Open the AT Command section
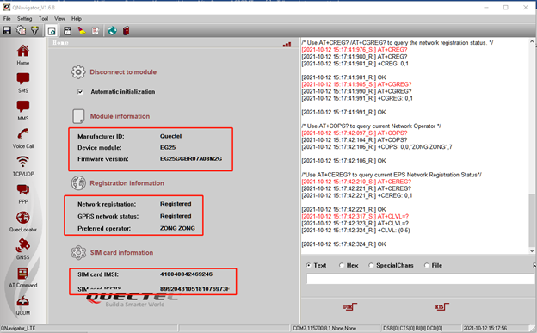This screenshot has height=333, width=537. click(x=23, y=277)
